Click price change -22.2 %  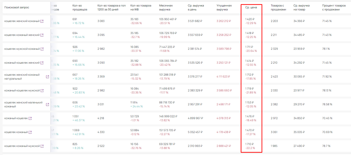[250, 148]
